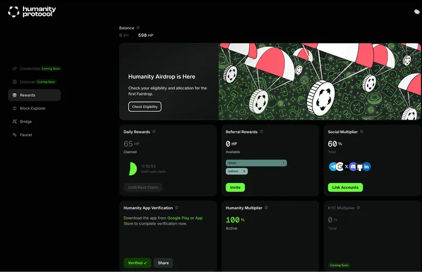
Task: Show info tooltip for Daily Rewards
Action: coord(154,132)
